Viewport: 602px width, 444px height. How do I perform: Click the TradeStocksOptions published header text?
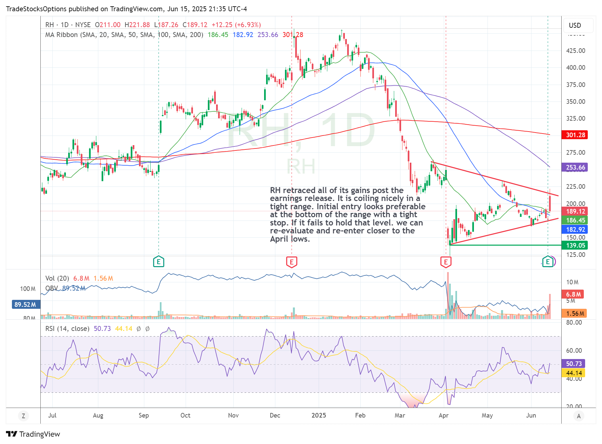tap(126, 9)
